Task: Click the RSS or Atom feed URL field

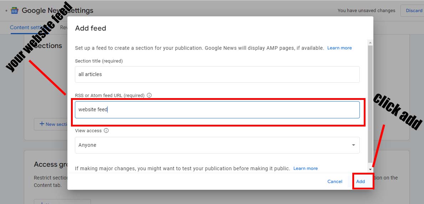Action: click(x=217, y=110)
